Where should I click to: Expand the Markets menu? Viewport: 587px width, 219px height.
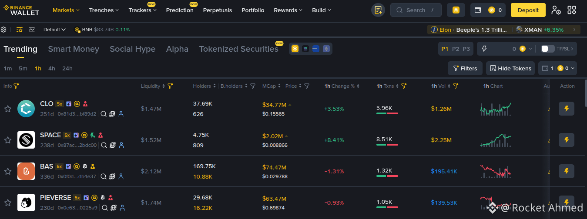[x=66, y=10]
